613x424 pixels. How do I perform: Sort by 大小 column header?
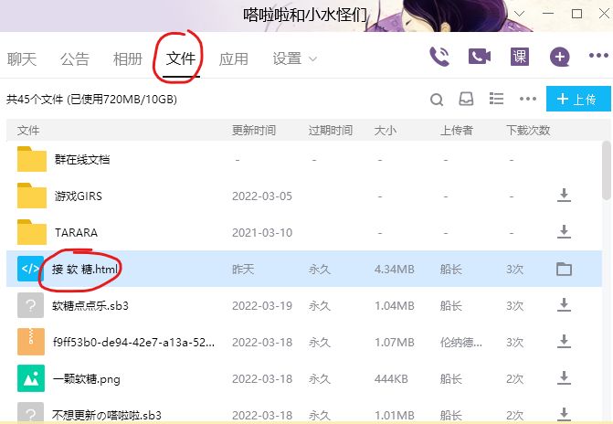(x=386, y=131)
